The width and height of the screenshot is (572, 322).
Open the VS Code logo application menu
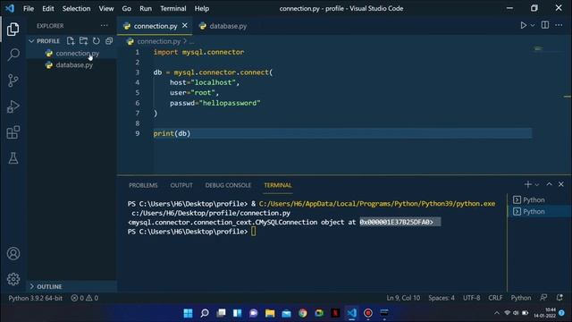(10, 8)
